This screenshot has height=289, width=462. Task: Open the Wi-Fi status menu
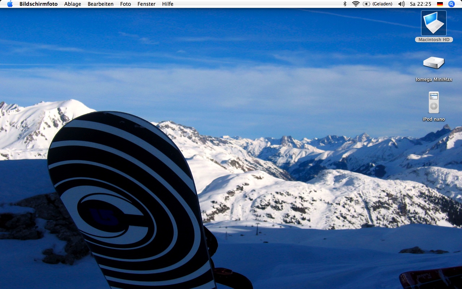click(356, 4)
